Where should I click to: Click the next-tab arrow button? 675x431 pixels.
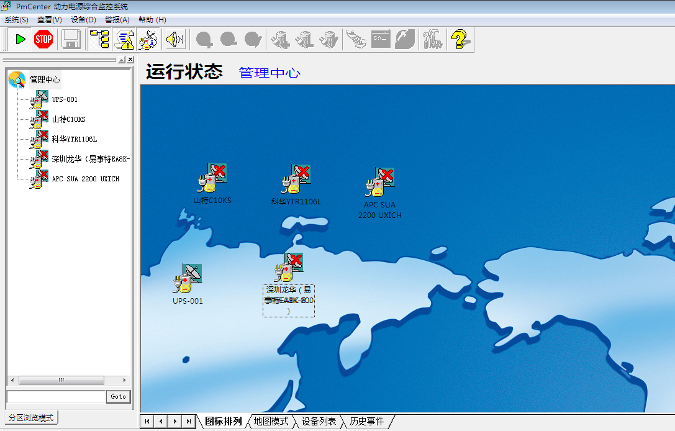coord(174,422)
